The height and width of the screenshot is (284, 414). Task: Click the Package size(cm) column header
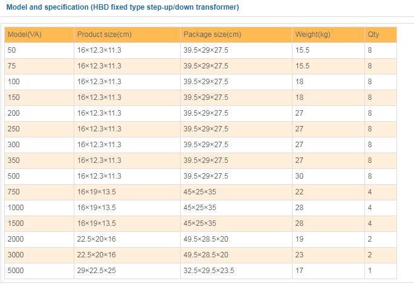[236, 35]
